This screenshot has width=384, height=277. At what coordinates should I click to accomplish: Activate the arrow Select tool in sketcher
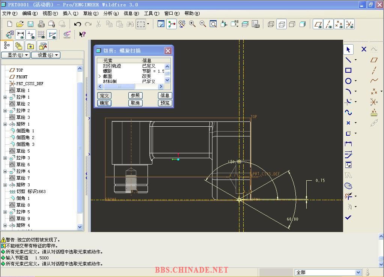tap(348, 49)
